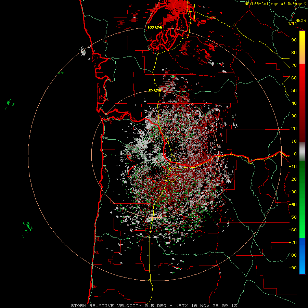Select the "KRTX" station identifier
The width and height of the screenshot is (308, 308).
(182, 306)
